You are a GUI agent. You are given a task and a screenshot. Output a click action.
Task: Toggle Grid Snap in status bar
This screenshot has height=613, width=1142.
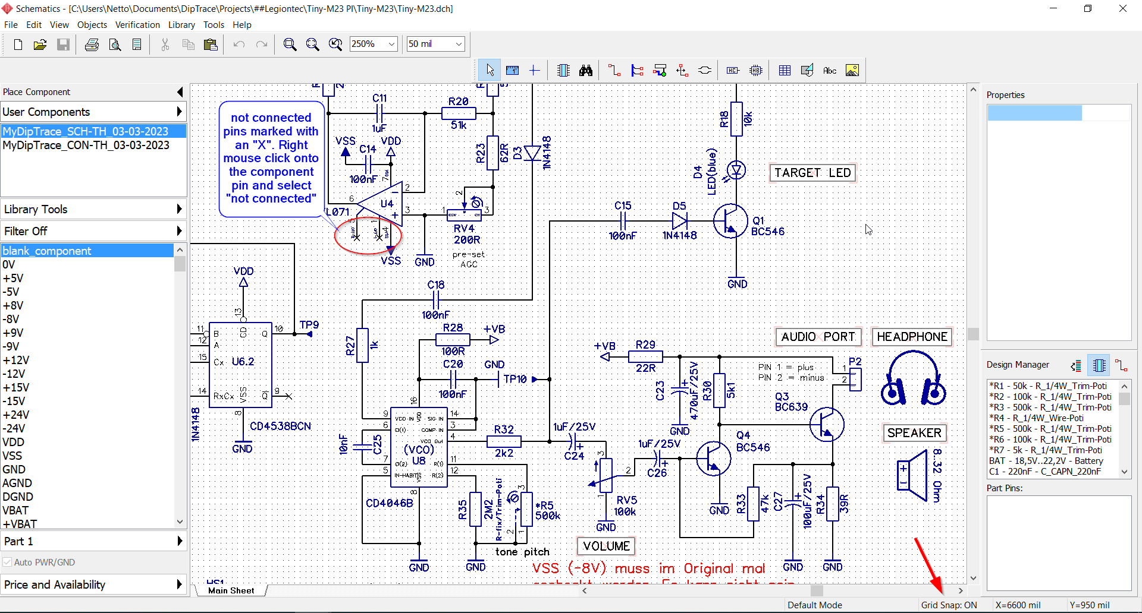click(949, 605)
